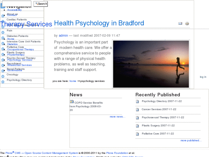The image size is (209, 157).
Task: Click the gear icon beside Diabetes Patients
Action: (x=3, y=38)
